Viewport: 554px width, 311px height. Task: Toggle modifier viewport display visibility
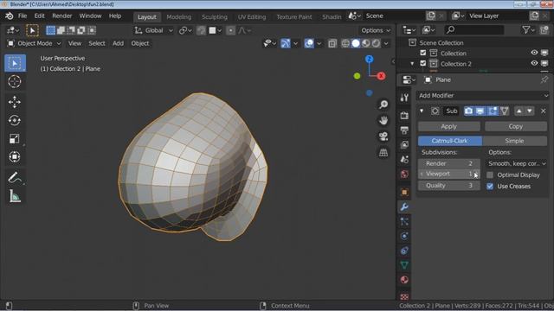coord(480,111)
